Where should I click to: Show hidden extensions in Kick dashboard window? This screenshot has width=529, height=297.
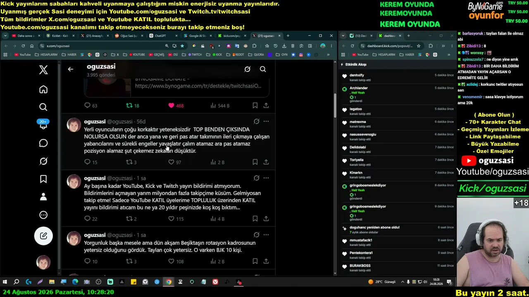tap(443, 46)
